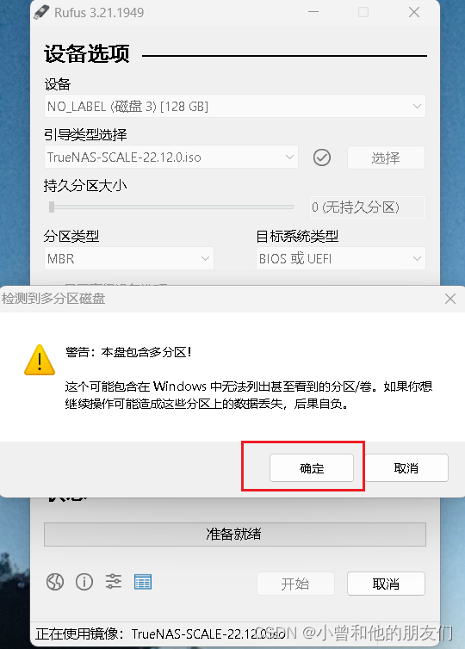Click the 准备就绪 status progress bar
Screen dimensions: 465x649
coord(235,535)
